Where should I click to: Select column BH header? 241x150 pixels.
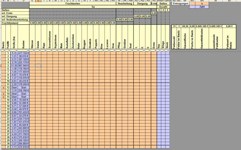tap(202, 1)
